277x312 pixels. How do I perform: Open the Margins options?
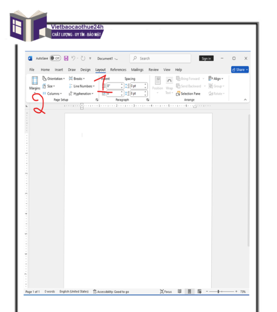point(35,84)
